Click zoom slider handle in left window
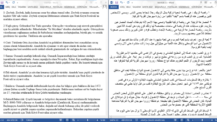Viewport: 217px width, 122px height. tap(88, 120)
